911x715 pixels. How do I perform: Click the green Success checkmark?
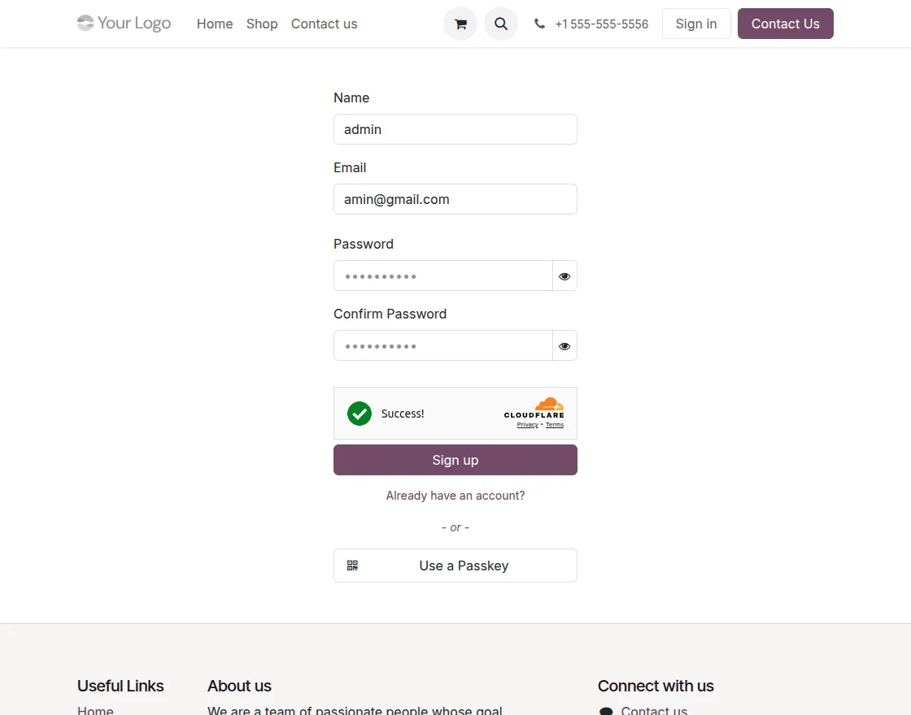(360, 414)
